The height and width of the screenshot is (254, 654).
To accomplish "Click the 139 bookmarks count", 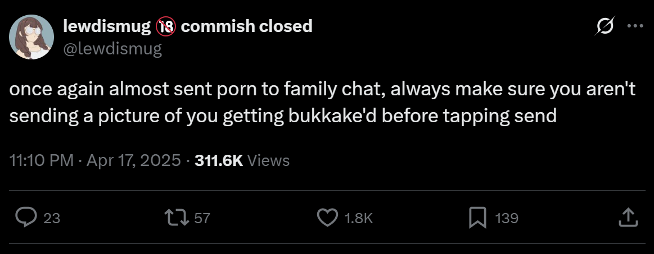I will 506,218.
